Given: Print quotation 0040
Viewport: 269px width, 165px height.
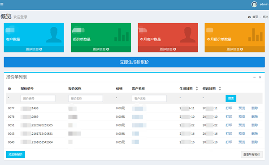Looking at the screenshot, I should [229, 142].
